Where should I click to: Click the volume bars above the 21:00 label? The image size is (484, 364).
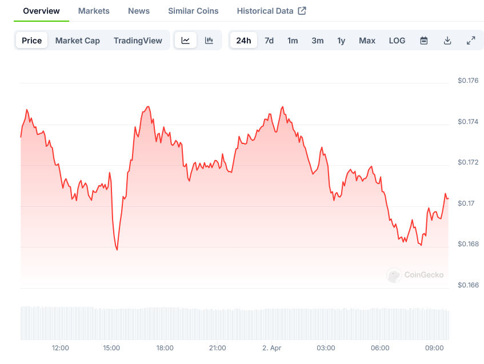[217, 323]
